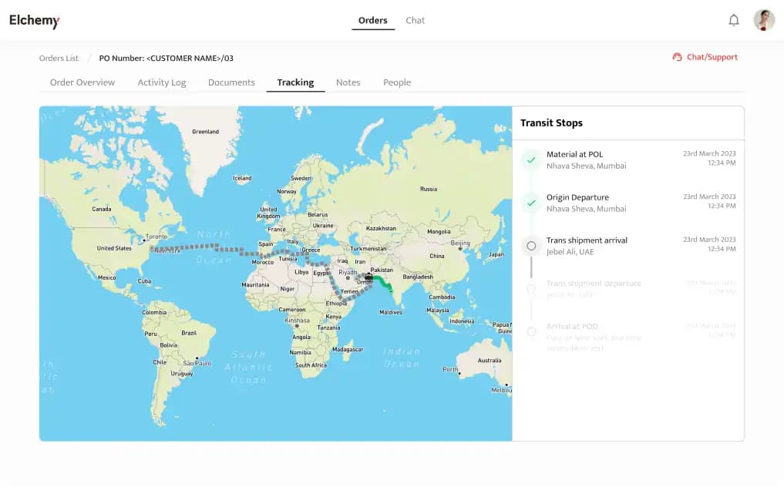This screenshot has height=487, width=784.
Task: Select the Notes tab
Action: [x=348, y=82]
